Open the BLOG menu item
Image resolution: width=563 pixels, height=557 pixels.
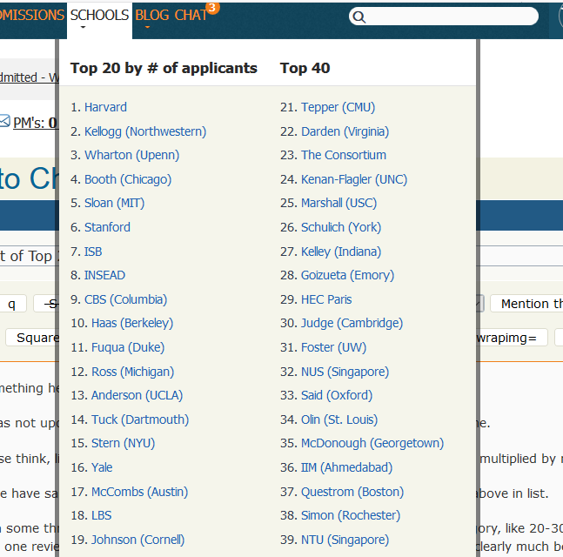(x=152, y=16)
